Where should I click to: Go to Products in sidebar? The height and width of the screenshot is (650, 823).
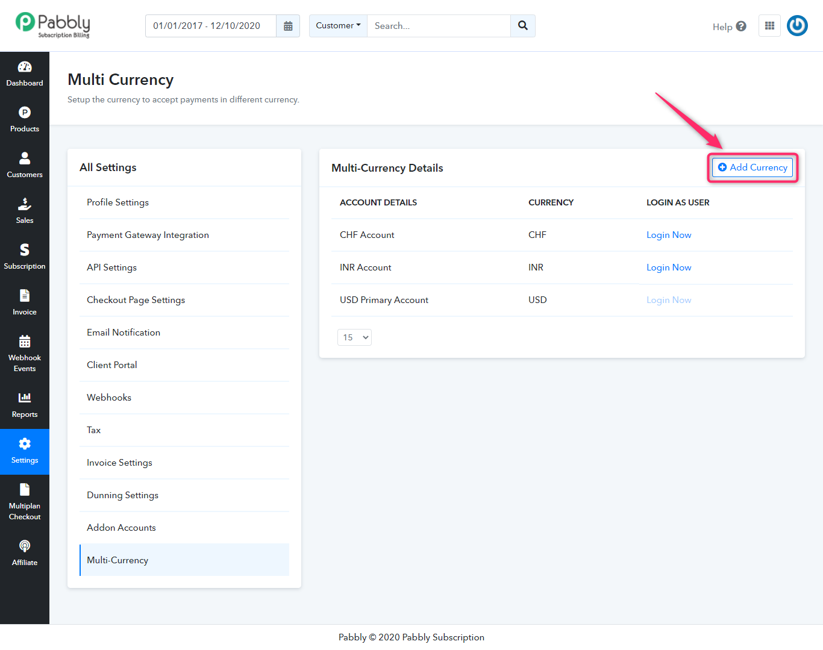pos(25,120)
